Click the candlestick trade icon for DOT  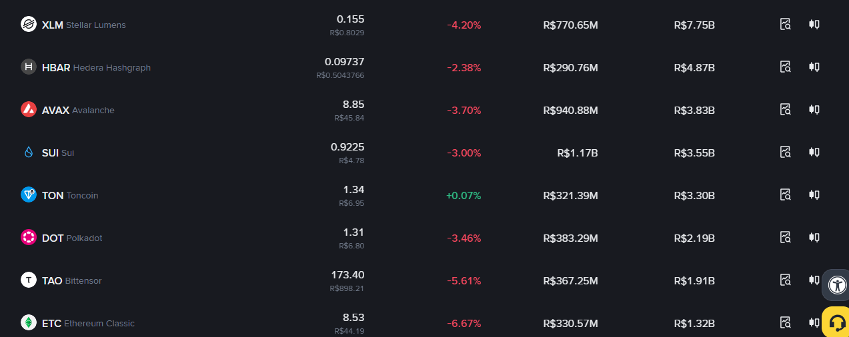(814, 238)
